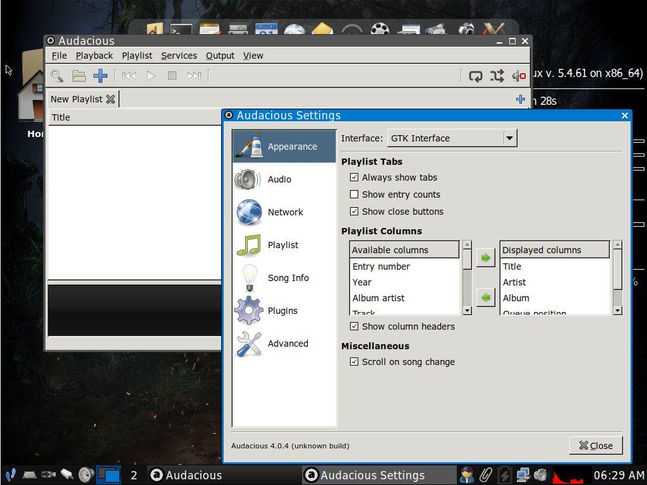Close the New Playlist tab

pos(111,99)
